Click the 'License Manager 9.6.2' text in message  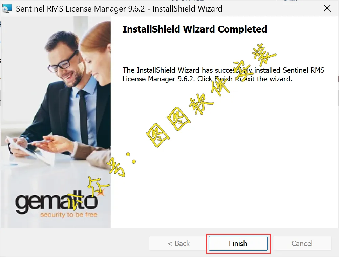coord(159,79)
